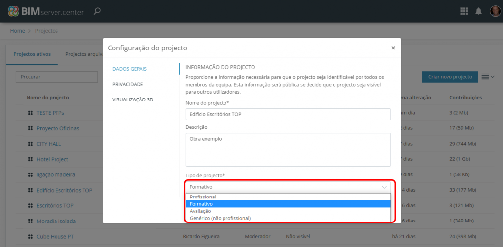Click project icon beside CITY HALL

[x=30, y=144]
